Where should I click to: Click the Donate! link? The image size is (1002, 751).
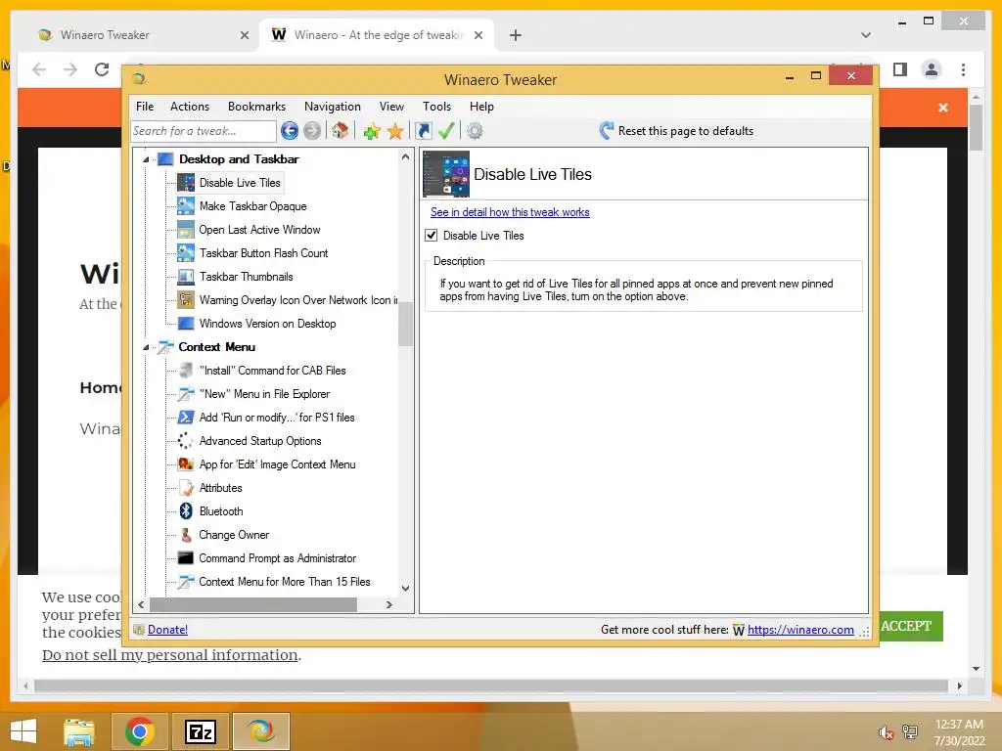(x=167, y=630)
